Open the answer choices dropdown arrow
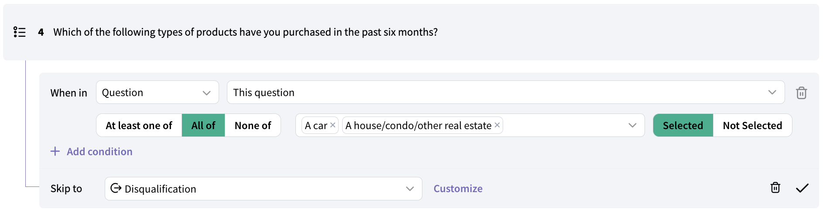This screenshot has width=823, height=213. click(632, 126)
